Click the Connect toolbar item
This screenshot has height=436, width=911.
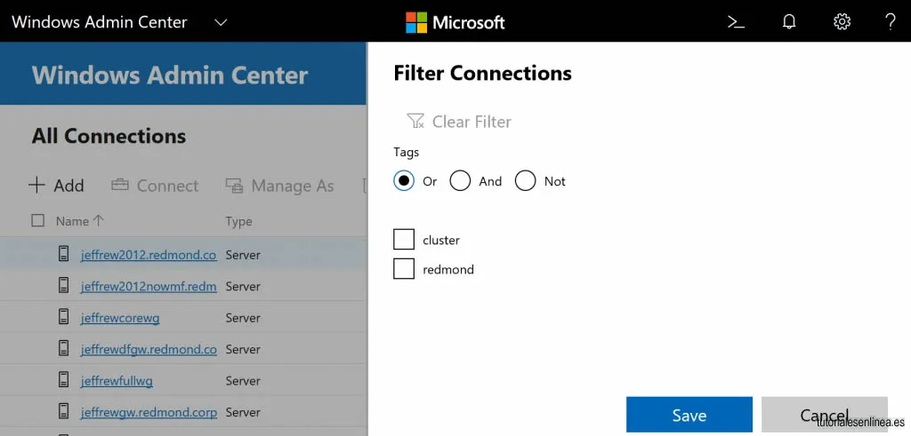(155, 186)
